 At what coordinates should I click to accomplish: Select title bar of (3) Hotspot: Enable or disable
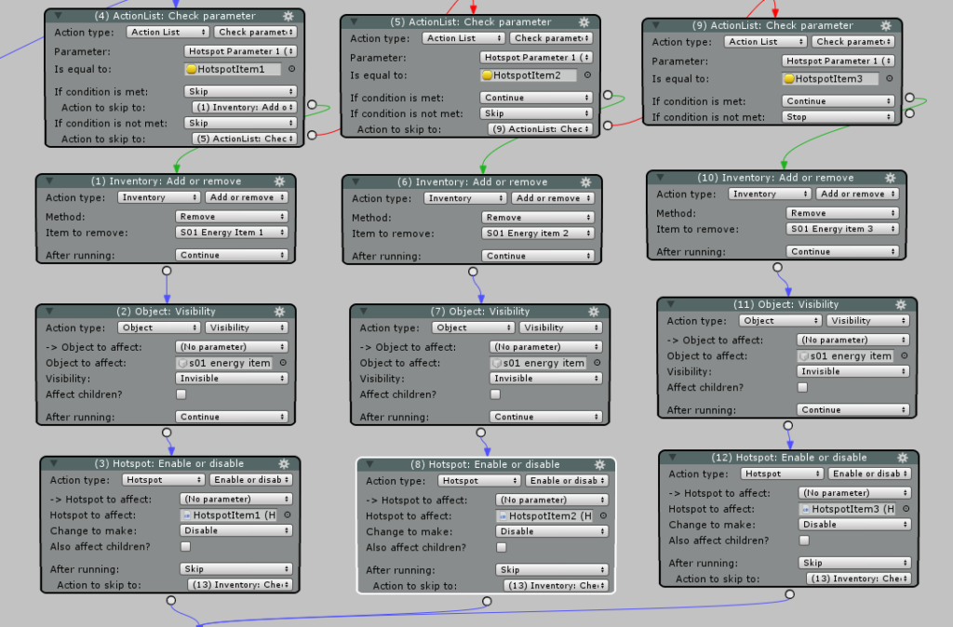[x=169, y=463]
